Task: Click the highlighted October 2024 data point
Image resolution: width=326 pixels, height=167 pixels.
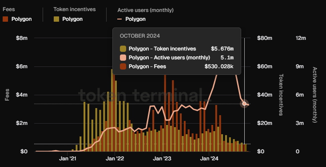Action: coord(244,104)
